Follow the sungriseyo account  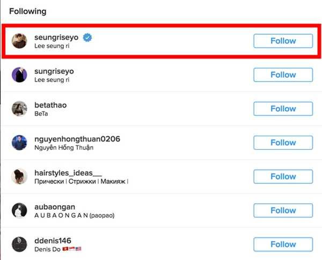tap(283, 75)
